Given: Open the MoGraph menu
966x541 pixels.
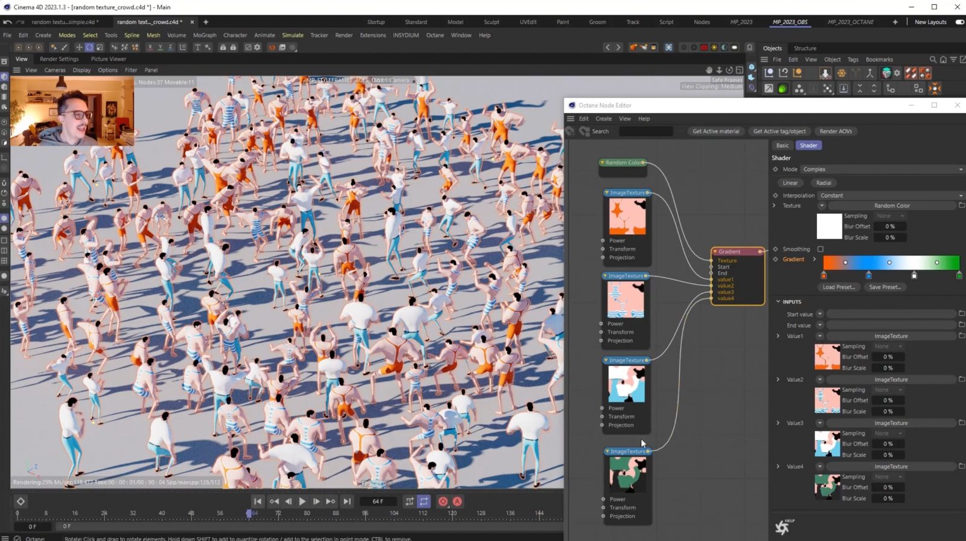Looking at the screenshot, I should (x=205, y=35).
